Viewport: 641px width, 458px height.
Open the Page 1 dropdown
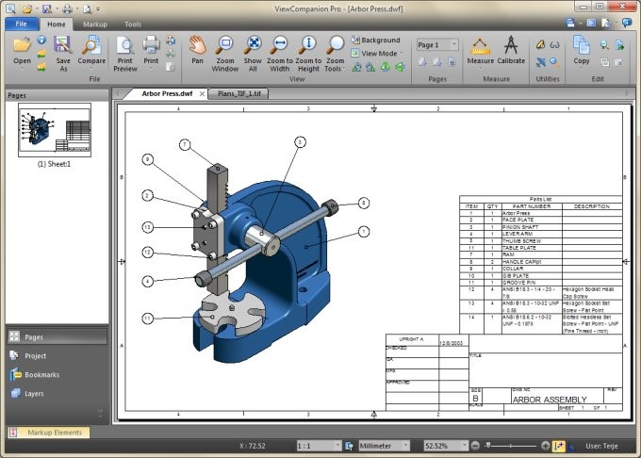click(x=437, y=44)
